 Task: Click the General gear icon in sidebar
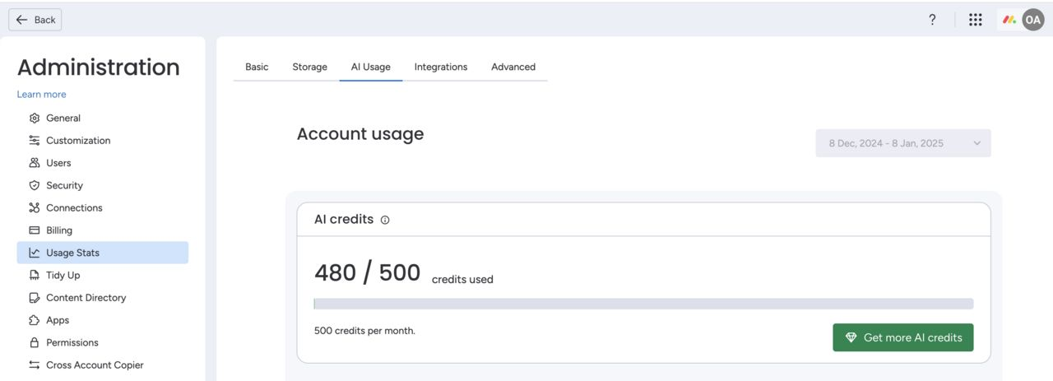[x=35, y=118]
